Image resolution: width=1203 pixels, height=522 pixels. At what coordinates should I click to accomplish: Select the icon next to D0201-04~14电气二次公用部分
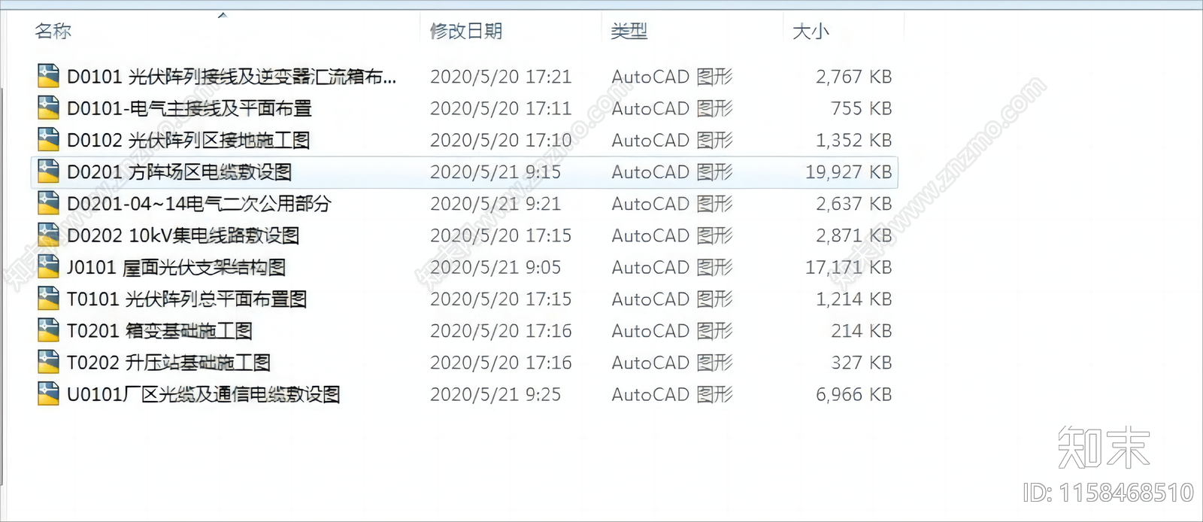(48, 203)
